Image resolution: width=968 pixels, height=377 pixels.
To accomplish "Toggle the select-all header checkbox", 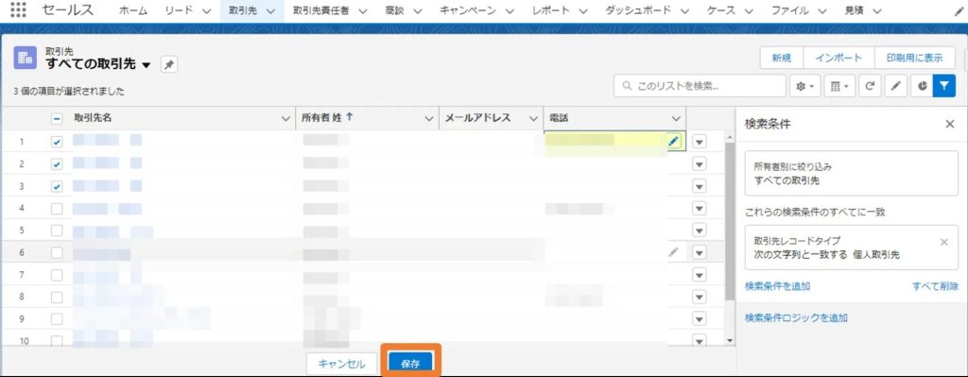I will 56,119.
